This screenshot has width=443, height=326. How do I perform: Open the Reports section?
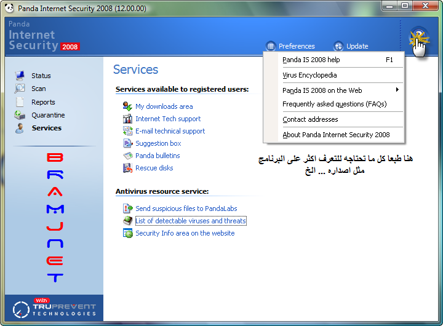[43, 102]
